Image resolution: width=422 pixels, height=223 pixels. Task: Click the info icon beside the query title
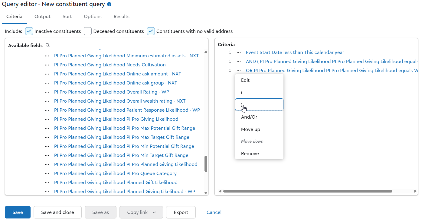point(110,4)
